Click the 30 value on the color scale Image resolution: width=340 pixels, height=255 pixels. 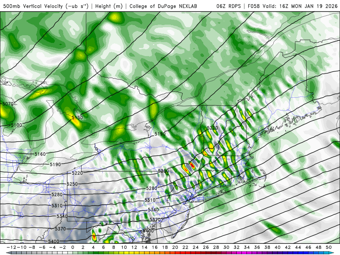(x=226, y=247)
